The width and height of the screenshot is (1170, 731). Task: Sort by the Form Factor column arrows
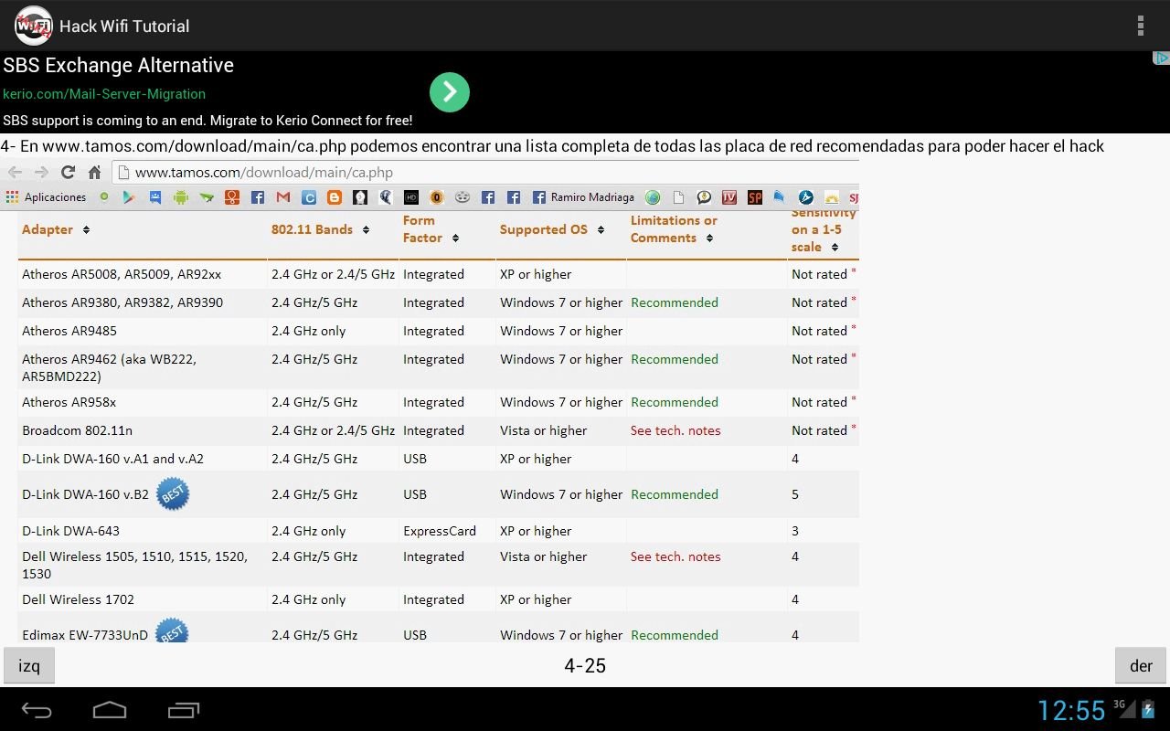click(455, 238)
